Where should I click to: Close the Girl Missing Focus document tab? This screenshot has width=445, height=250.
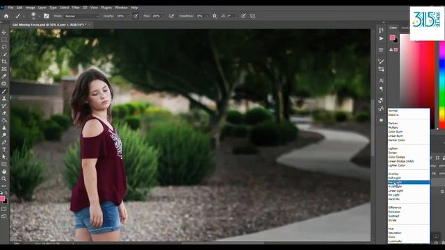[x=90, y=25]
